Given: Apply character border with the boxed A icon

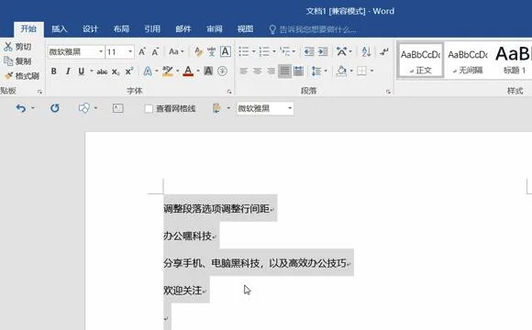Looking at the screenshot, I should click(226, 51).
